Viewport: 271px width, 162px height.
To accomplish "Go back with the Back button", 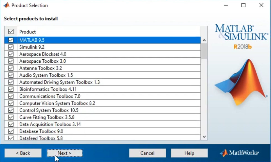I will tap(23, 153).
